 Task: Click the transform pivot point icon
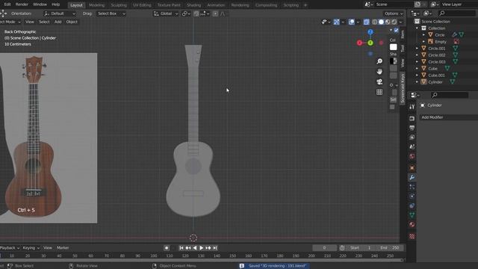[186, 13]
